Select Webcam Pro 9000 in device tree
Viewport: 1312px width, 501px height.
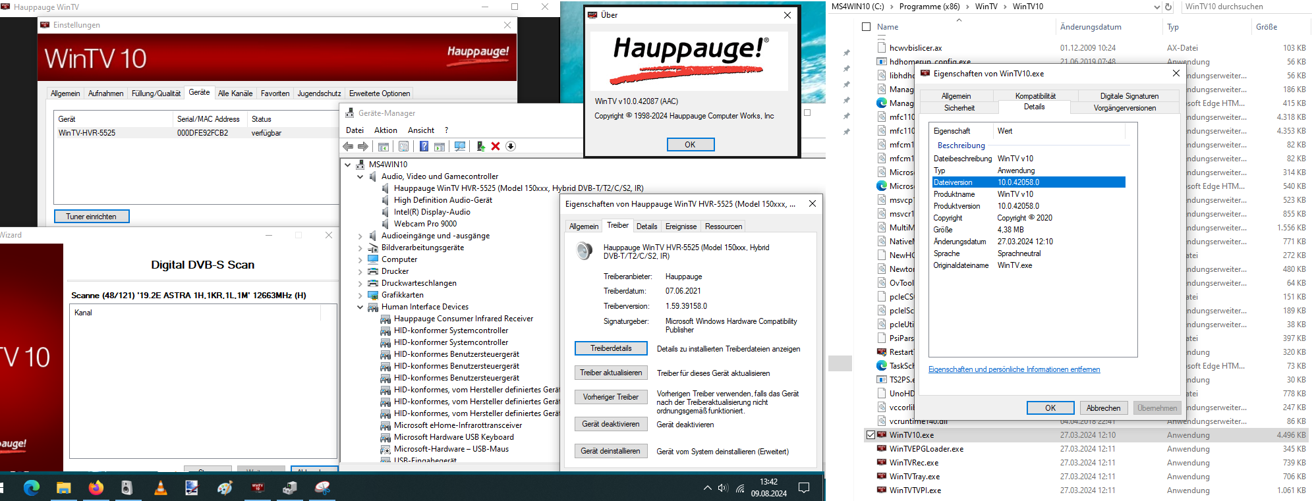click(425, 224)
